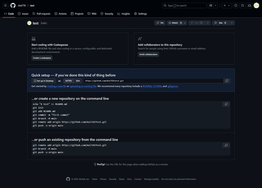Click the 'git commit -m "first commit"' line

[51, 115]
